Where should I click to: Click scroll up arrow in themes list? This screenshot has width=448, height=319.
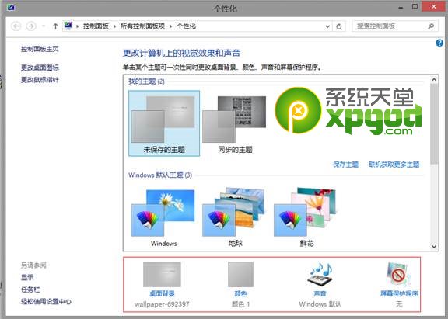pyautogui.click(x=434, y=80)
